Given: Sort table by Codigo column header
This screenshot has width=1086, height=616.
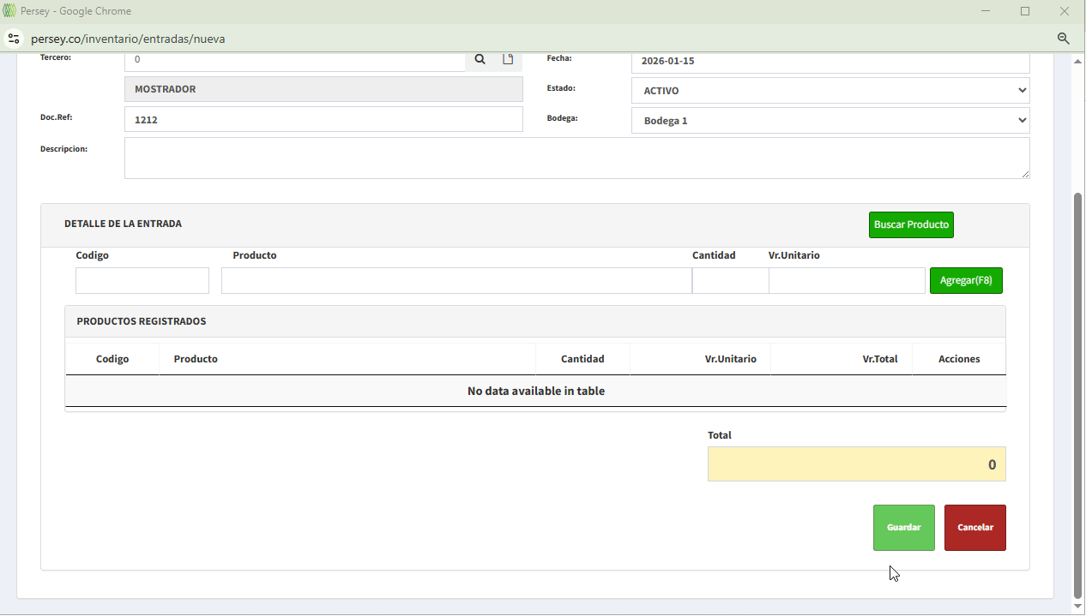Looking at the screenshot, I should pos(112,359).
